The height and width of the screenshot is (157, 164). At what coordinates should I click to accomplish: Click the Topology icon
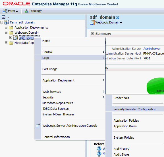click(26, 11)
